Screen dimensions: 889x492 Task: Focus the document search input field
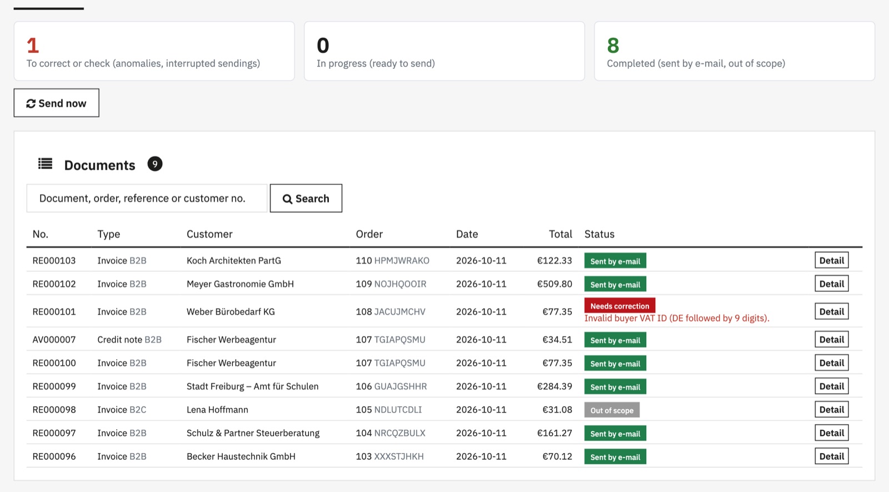coord(147,198)
